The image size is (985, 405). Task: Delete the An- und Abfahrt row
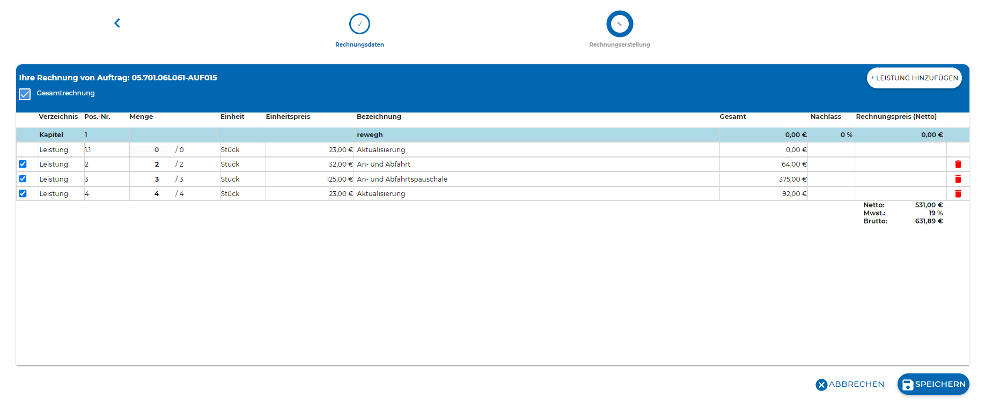tap(958, 164)
